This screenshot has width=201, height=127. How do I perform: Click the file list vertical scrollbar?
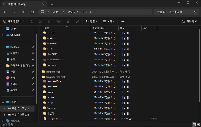pyautogui.click(x=199, y=65)
